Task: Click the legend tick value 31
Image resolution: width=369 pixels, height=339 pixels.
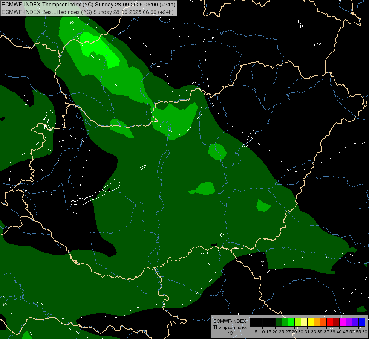Action: click(x=307, y=332)
